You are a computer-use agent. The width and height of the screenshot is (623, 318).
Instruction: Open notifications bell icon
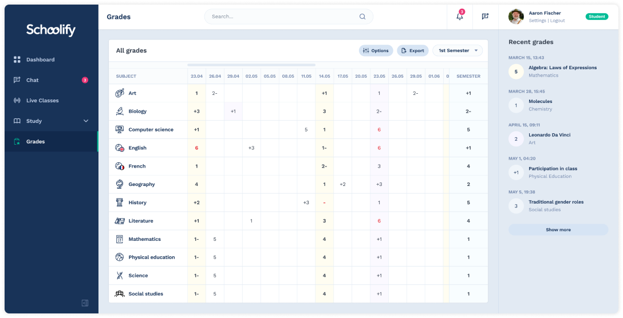pyautogui.click(x=460, y=16)
